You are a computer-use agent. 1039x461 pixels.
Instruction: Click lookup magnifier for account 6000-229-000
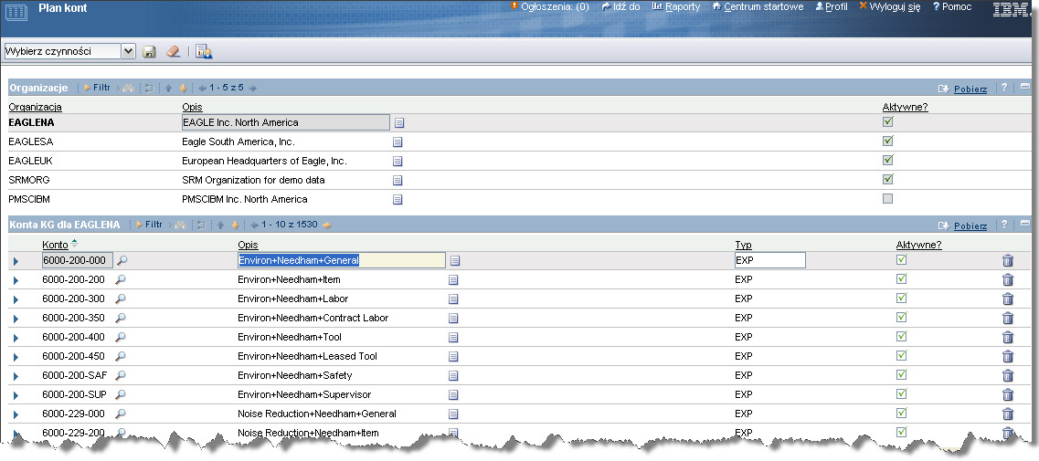coord(121,414)
